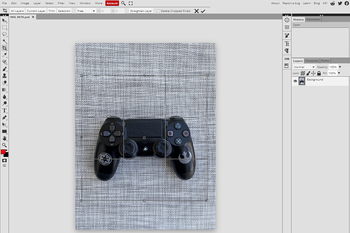The image size is (350, 233).
Task: Select the Pen tool
Action: tap(4, 118)
